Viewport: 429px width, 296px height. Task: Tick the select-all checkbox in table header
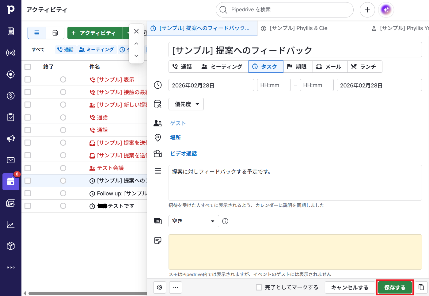pyautogui.click(x=28, y=67)
